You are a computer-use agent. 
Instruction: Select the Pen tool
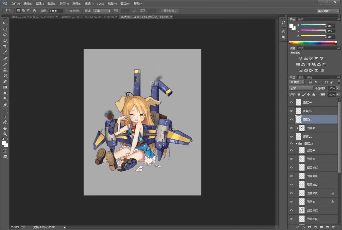point(5,105)
